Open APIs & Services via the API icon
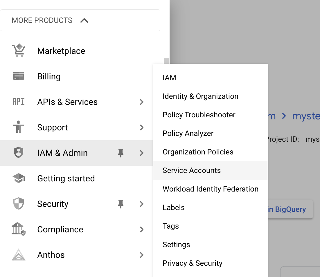Image resolution: width=320 pixels, height=277 pixels. [19, 102]
